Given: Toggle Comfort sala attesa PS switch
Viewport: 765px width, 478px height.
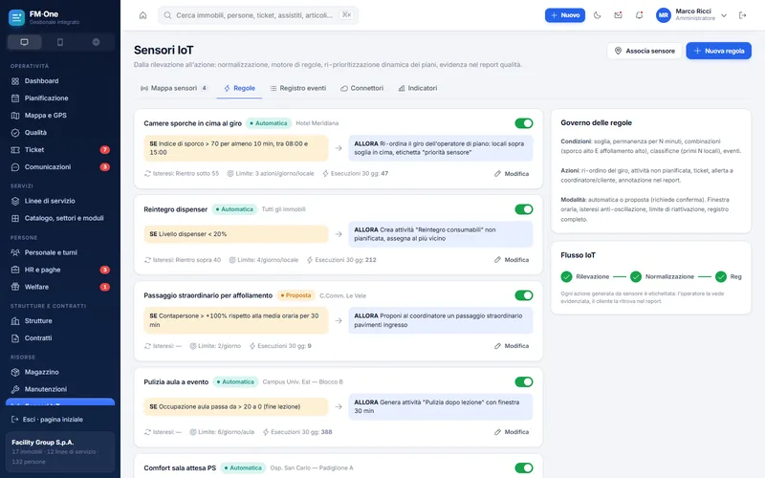Looking at the screenshot, I should 524,468.
